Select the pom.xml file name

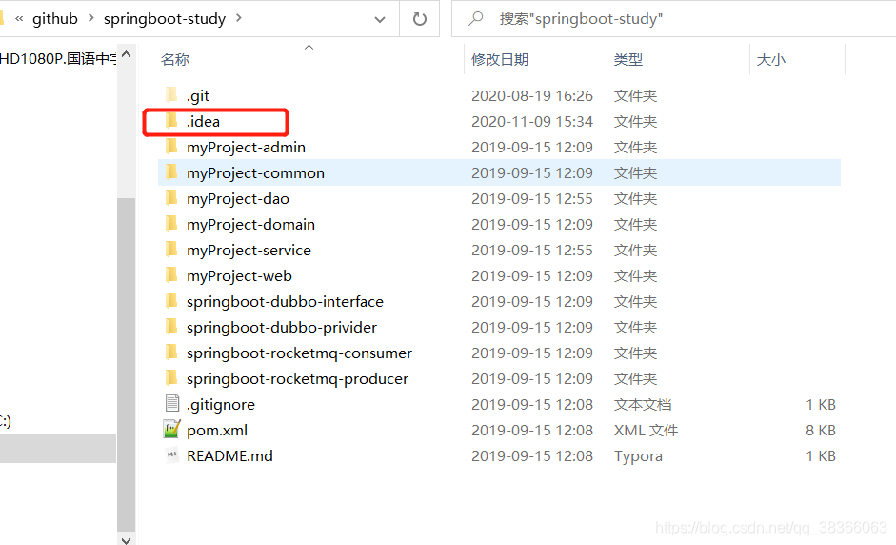[217, 430]
